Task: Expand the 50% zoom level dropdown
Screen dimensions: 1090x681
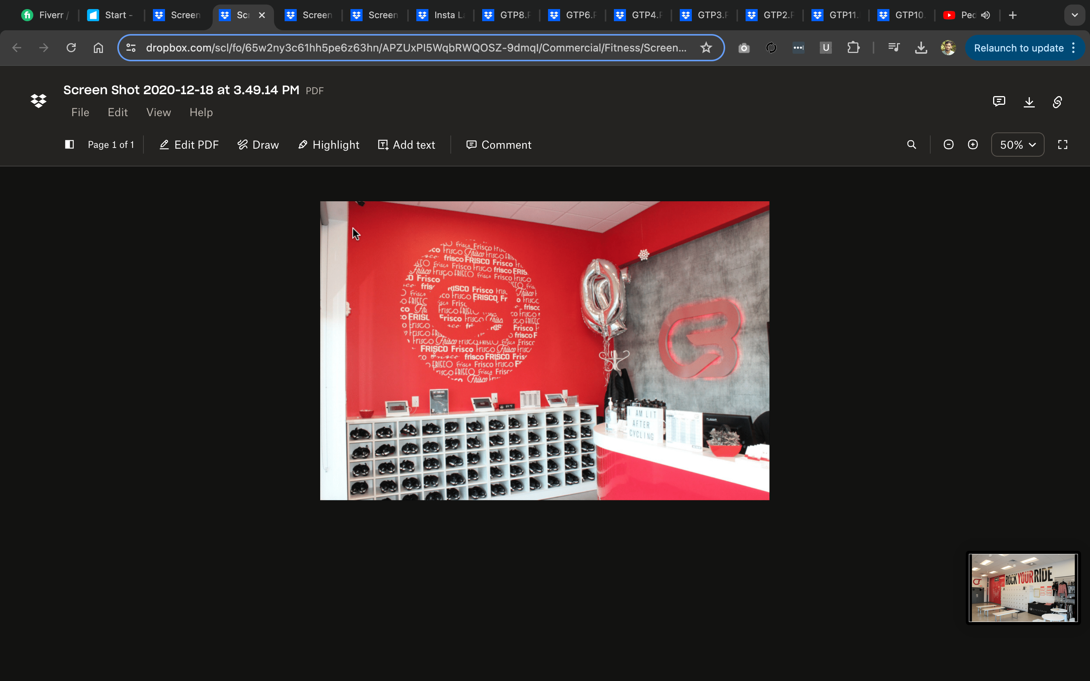Action: (1017, 145)
